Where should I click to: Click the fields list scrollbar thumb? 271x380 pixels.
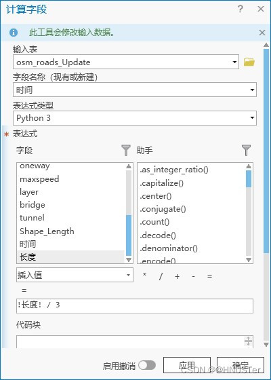pos(129,235)
